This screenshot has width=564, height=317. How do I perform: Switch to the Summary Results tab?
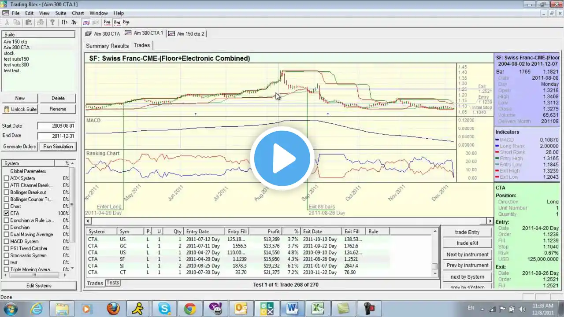[107, 46]
